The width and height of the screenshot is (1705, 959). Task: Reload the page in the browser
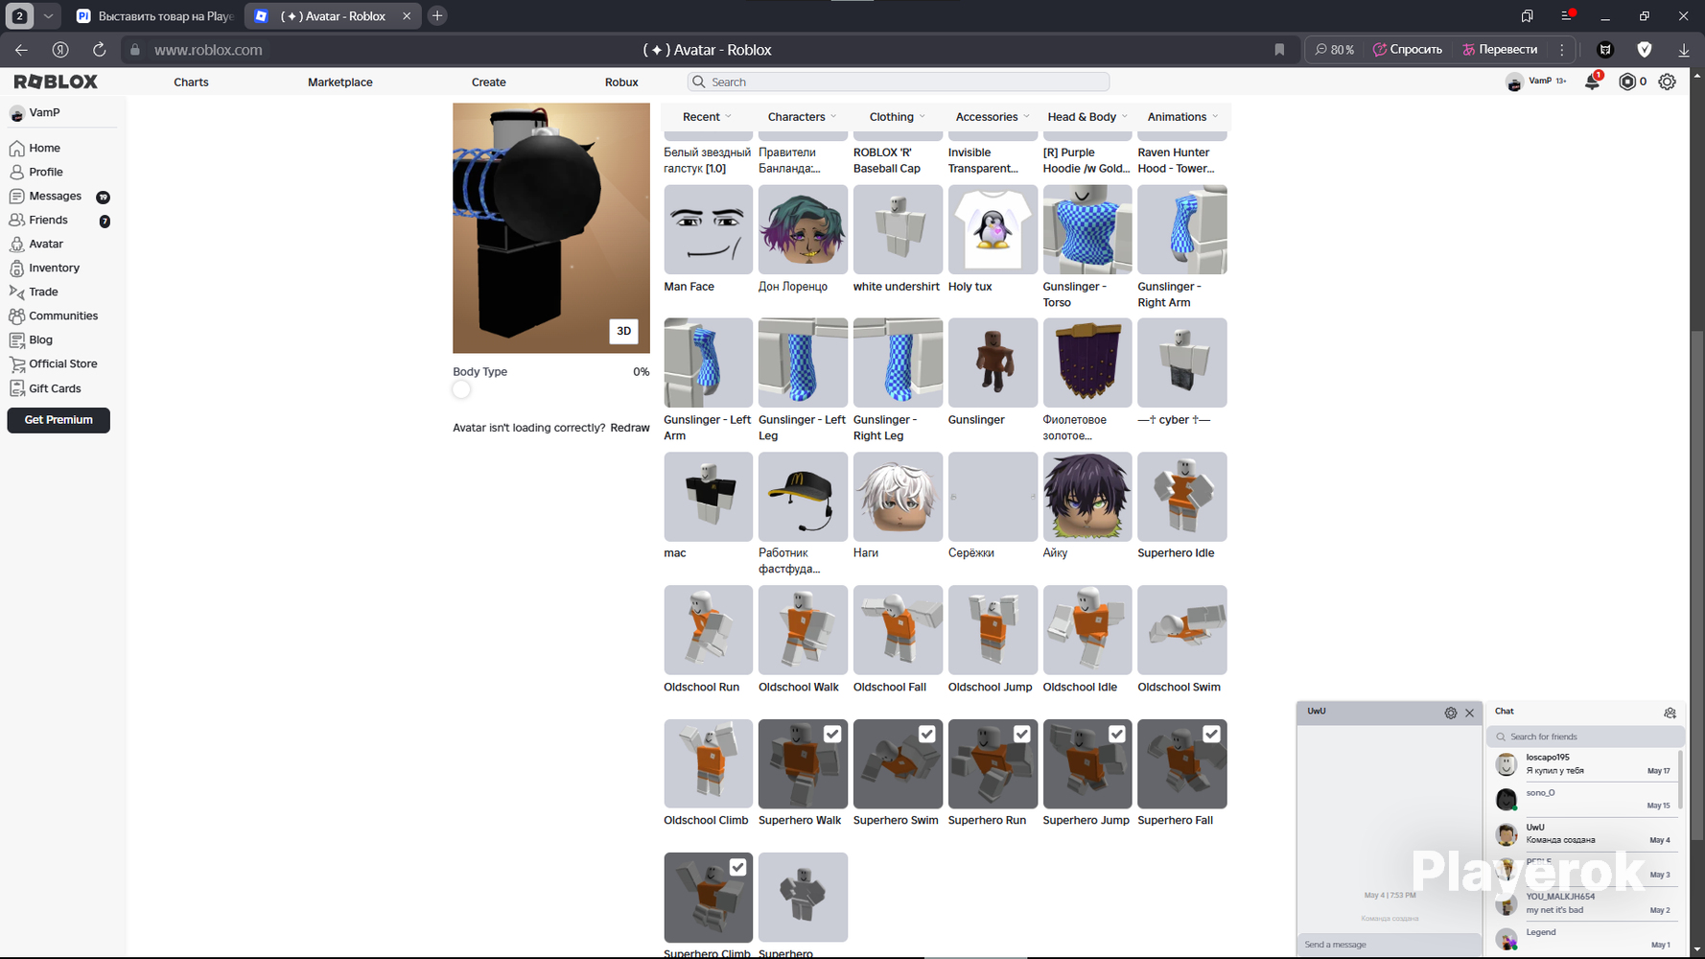pos(99,50)
